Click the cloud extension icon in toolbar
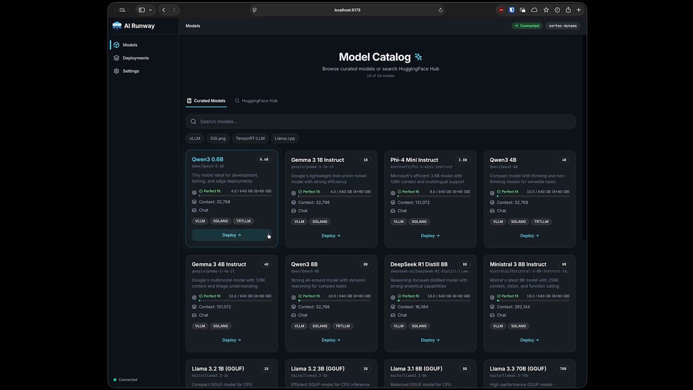693x390 pixels. pyautogui.click(x=534, y=10)
